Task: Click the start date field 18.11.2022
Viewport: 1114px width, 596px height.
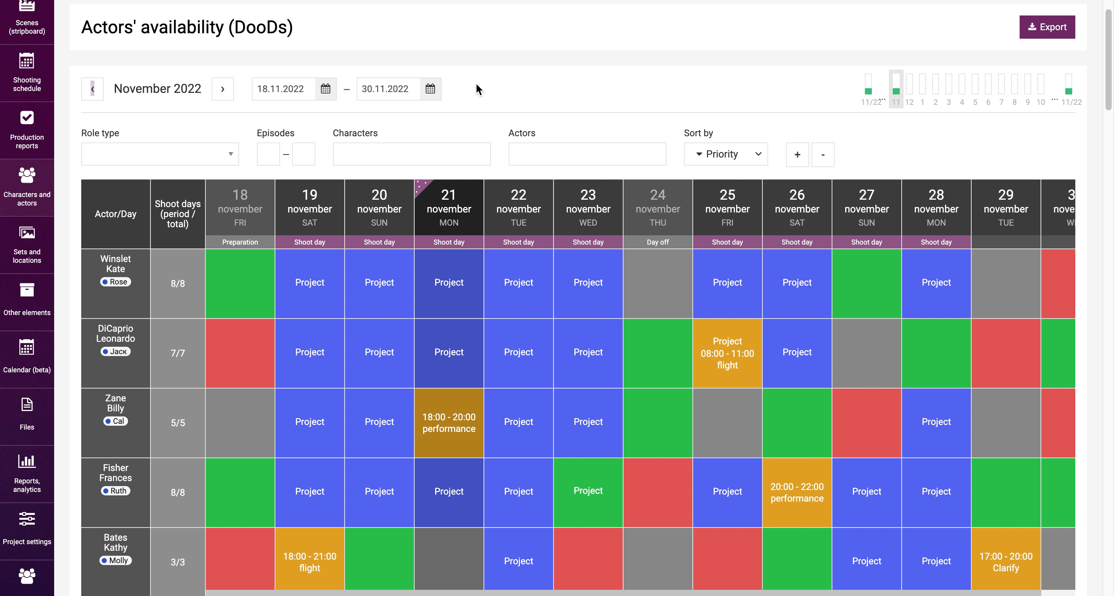Action: pos(284,89)
